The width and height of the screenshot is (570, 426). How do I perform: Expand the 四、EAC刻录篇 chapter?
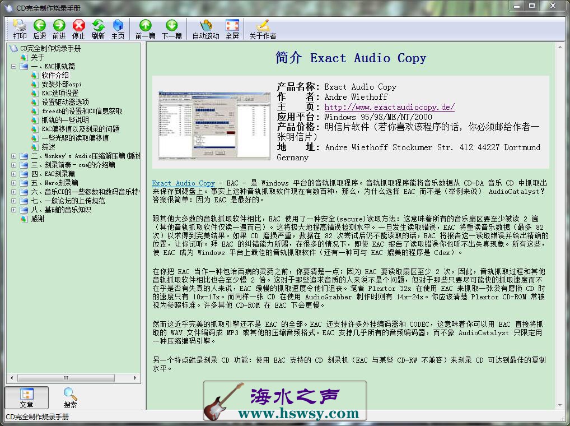[13, 174]
